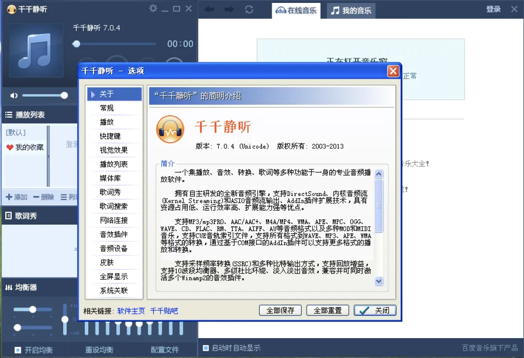Click 全部保存 button
The height and width of the screenshot is (358, 524).
280,310
